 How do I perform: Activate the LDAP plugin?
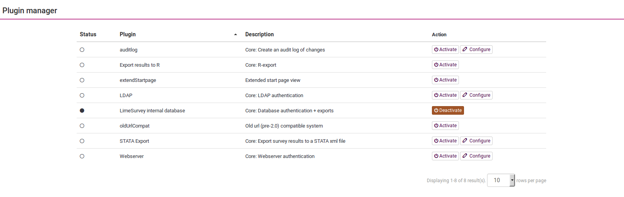tap(445, 95)
